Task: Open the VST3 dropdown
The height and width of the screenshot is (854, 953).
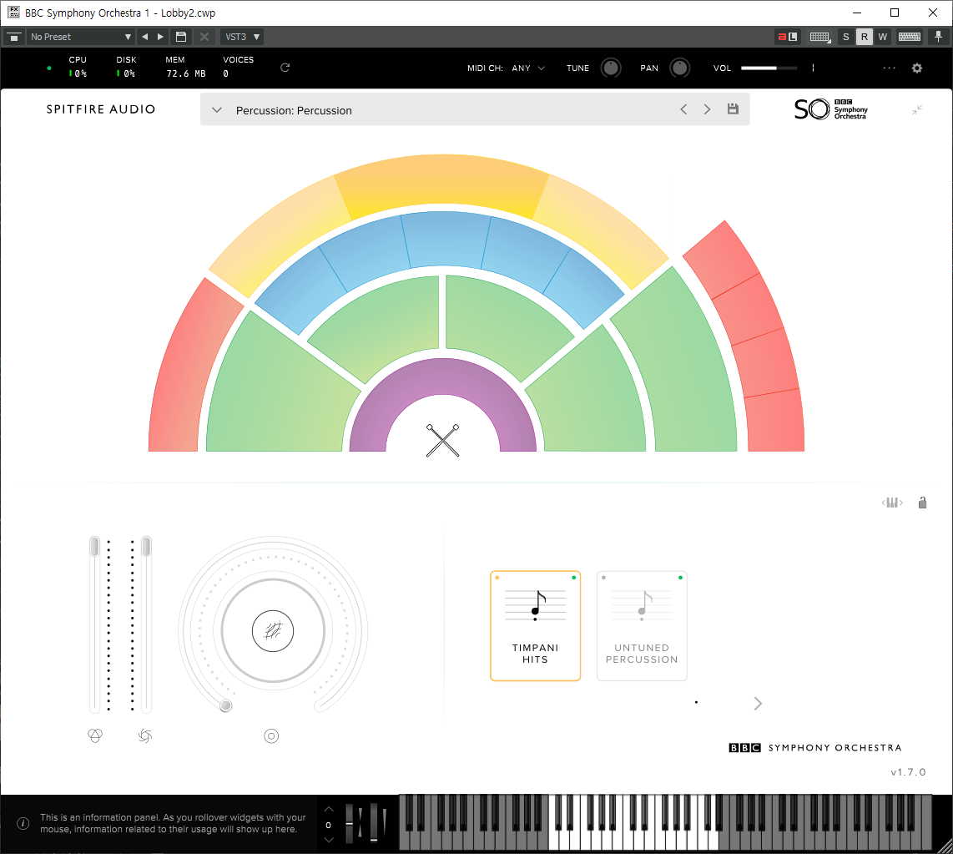Action: point(242,37)
